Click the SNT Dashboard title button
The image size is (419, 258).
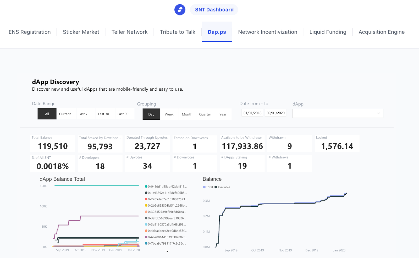[214, 9]
